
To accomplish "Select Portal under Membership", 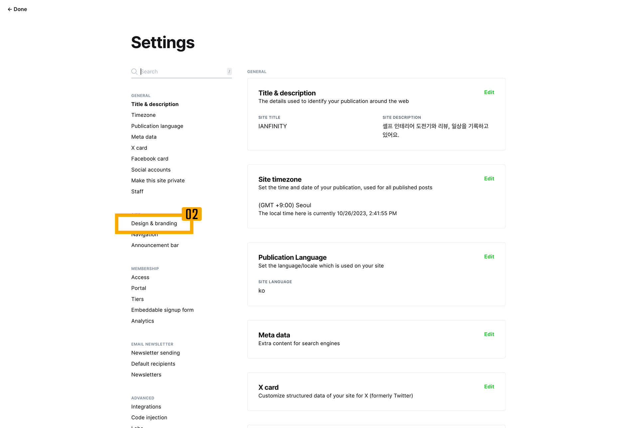I will [139, 288].
